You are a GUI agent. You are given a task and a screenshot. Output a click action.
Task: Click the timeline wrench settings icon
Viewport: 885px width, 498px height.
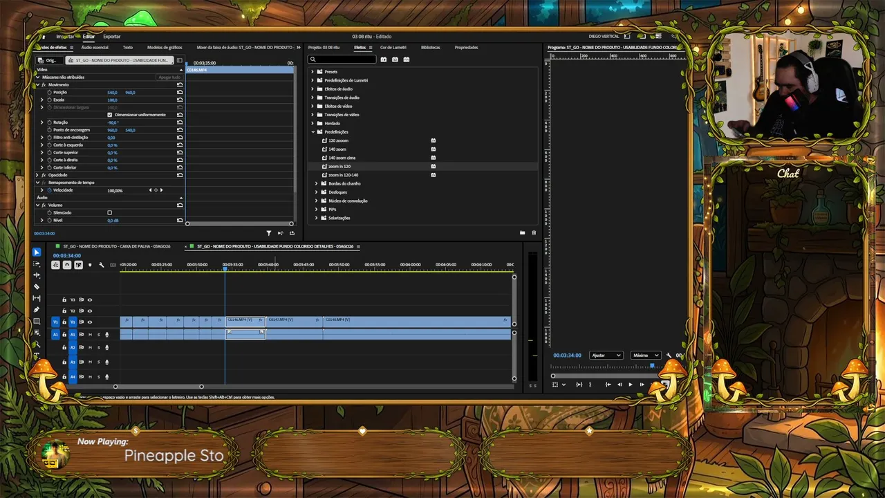click(101, 265)
